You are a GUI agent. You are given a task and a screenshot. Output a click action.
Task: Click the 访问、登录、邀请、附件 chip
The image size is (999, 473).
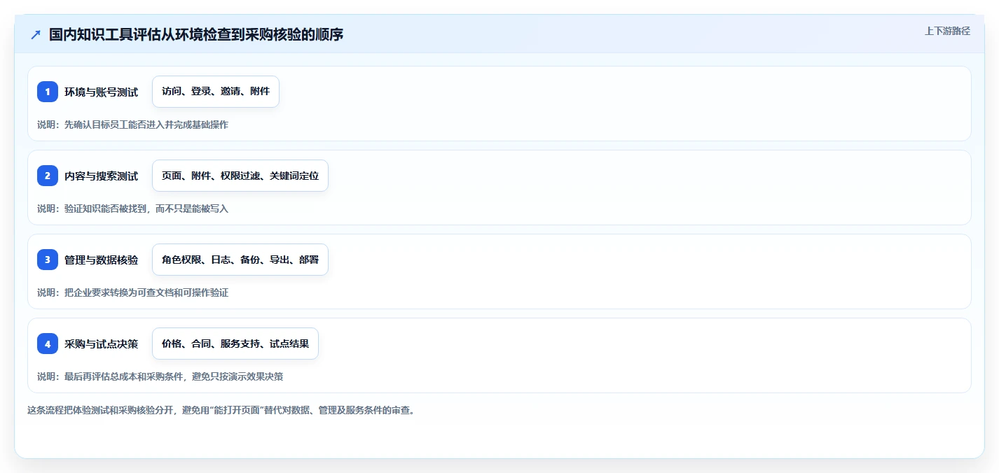(x=216, y=92)
